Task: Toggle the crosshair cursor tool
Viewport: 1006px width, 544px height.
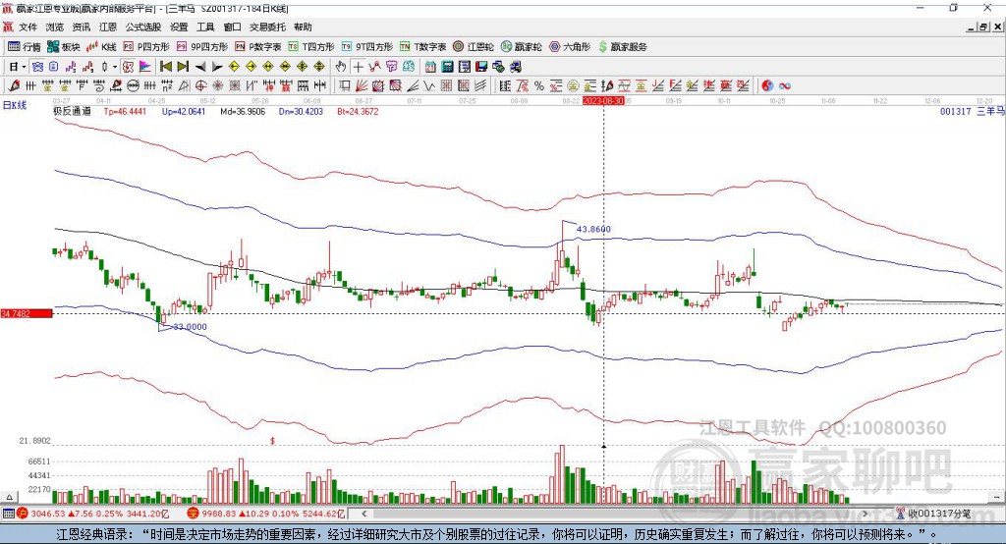Action: (358, 67)
